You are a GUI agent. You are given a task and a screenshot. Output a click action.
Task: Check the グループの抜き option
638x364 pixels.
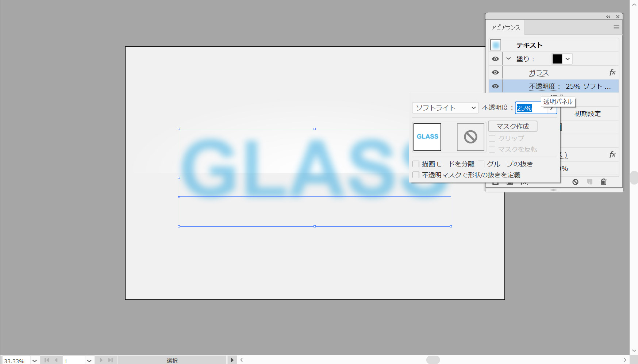point(481,164)
